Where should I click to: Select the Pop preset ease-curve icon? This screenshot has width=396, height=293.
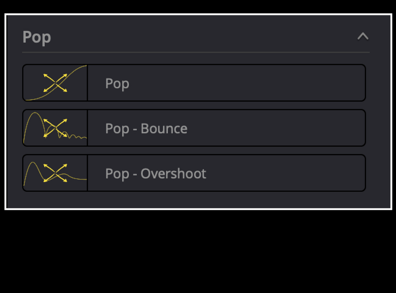55,83
